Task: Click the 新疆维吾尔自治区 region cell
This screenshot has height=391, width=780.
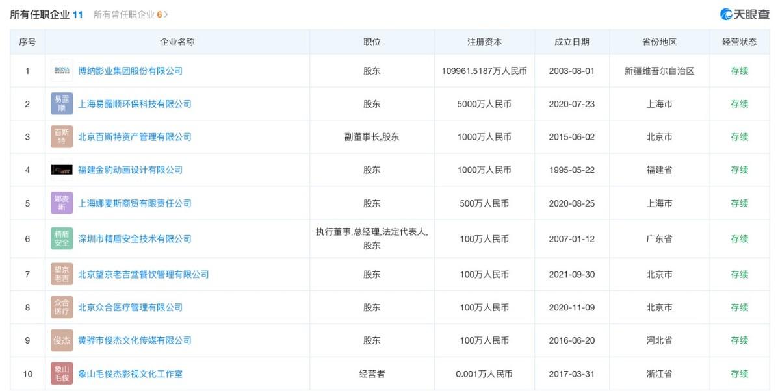Action: [660, 71]
